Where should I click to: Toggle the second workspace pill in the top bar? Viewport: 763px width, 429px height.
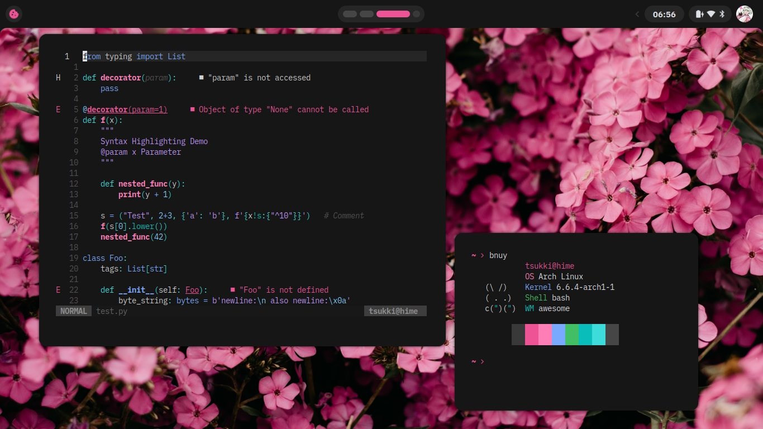(365, 13)
